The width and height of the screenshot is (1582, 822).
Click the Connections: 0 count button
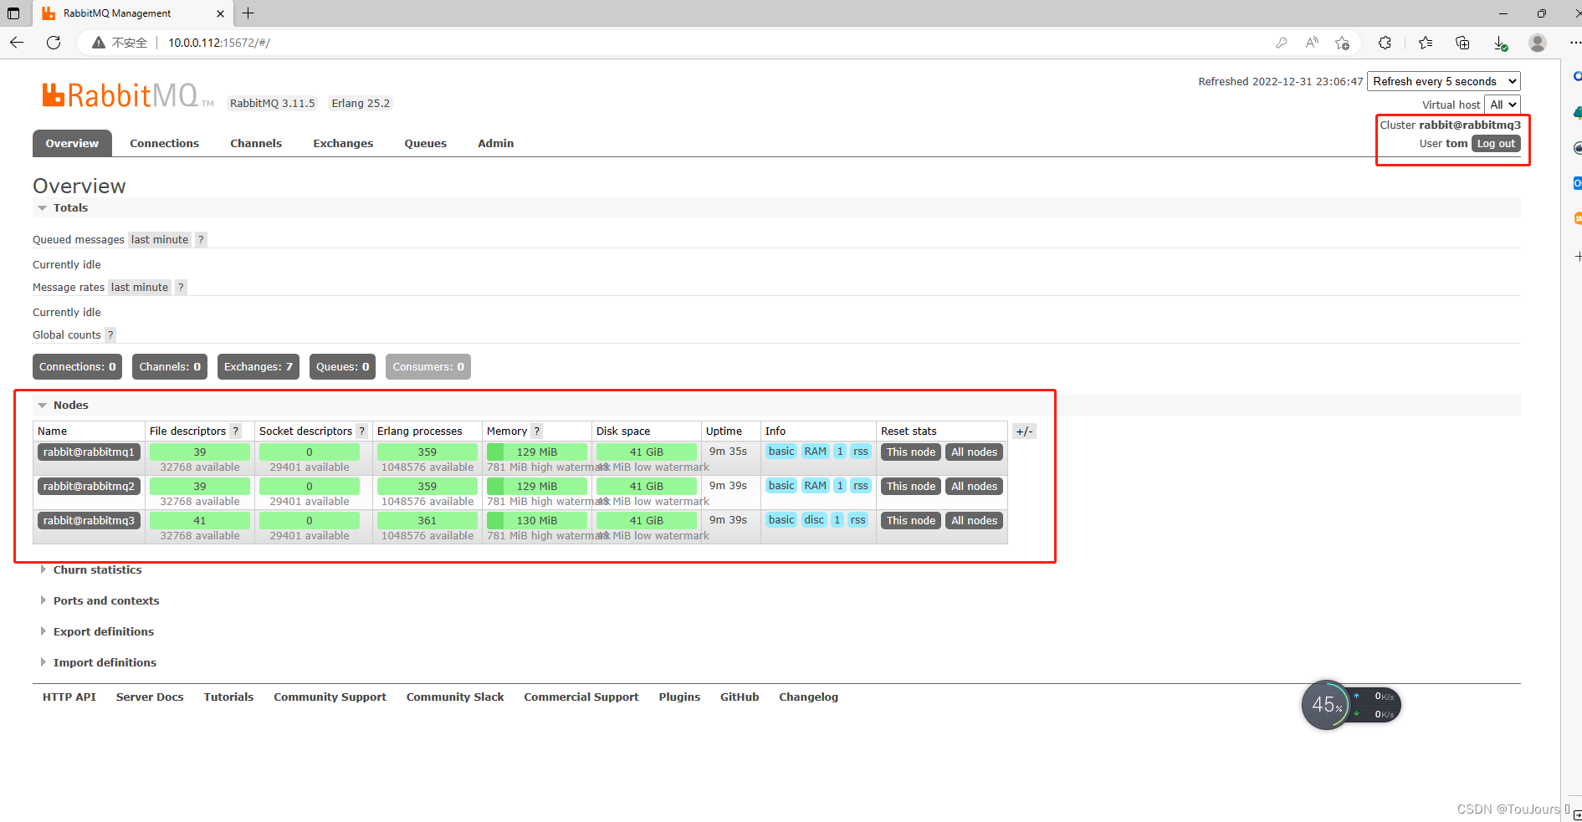click(x=78, y=366)
